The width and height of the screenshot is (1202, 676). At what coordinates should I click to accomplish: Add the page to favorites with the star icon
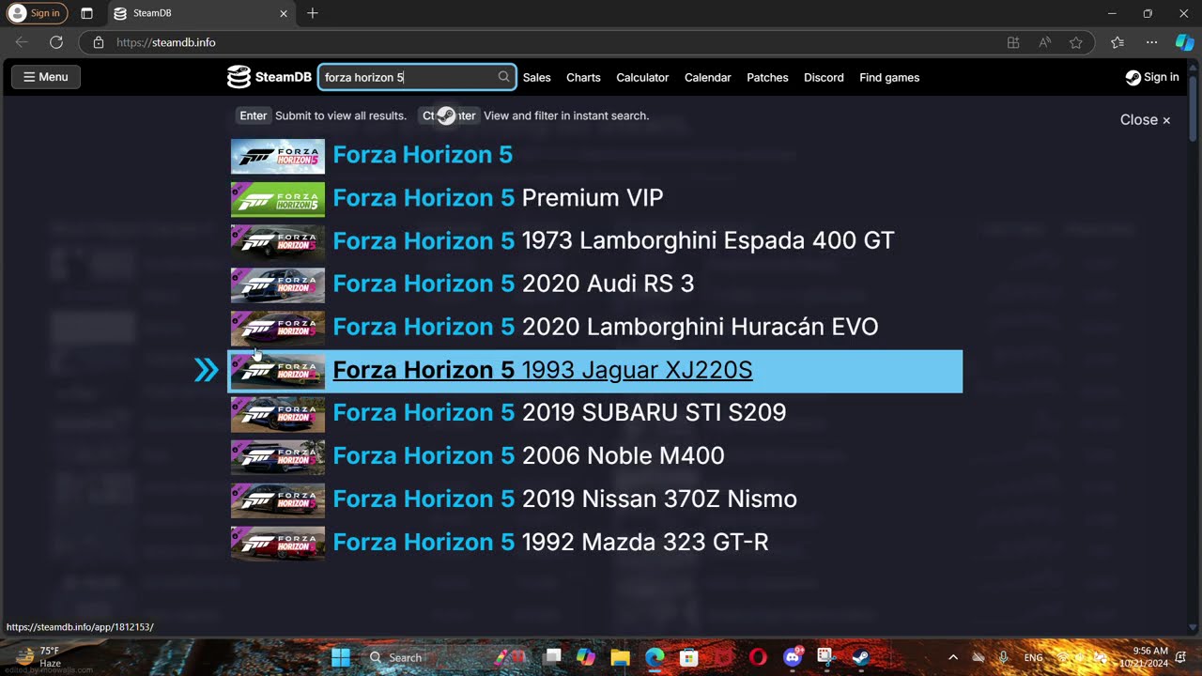click(x=1076, y=42)
